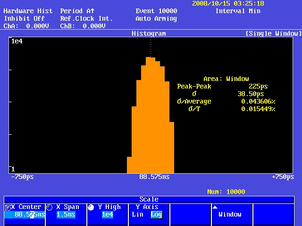Click the ChA: 0.000V trigger level
This screenshot has width=302, height=226.
(26, 26)
